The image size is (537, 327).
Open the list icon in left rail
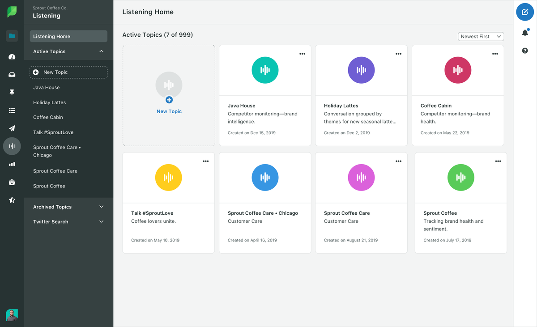12,110
